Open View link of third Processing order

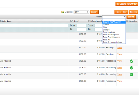(x=120, y=74)
